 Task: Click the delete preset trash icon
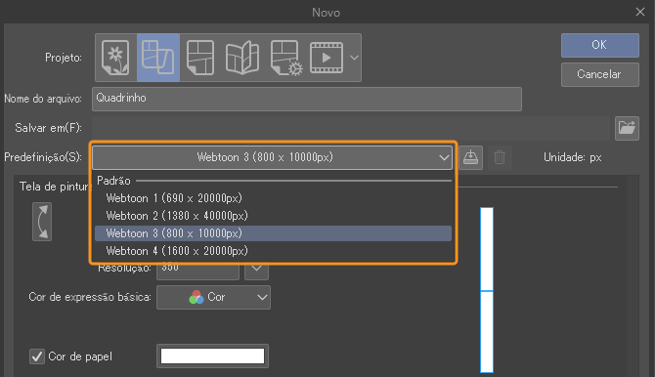(500, 157)
